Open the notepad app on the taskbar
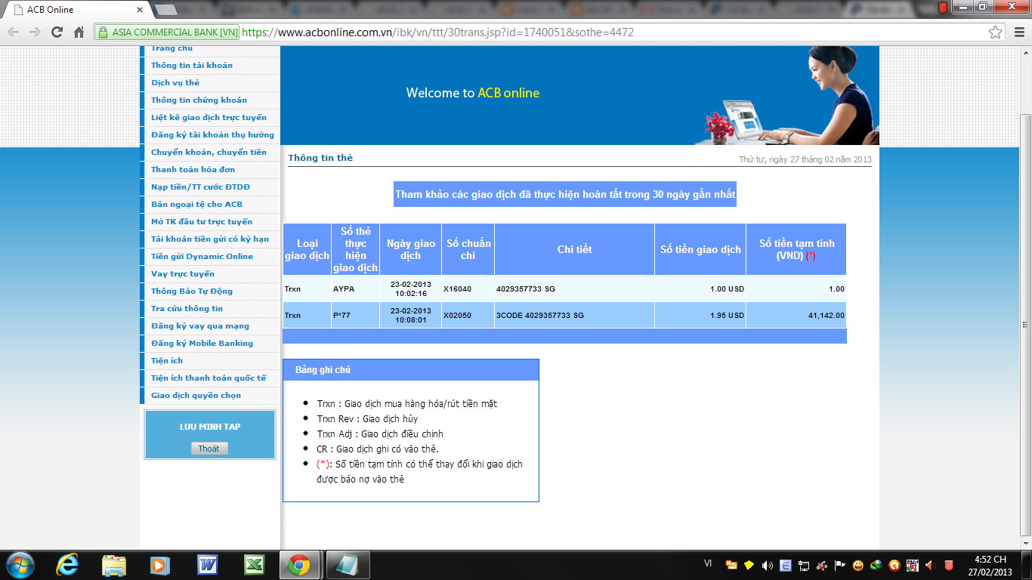Screen dimensions: 1032x580 point(348,565)
